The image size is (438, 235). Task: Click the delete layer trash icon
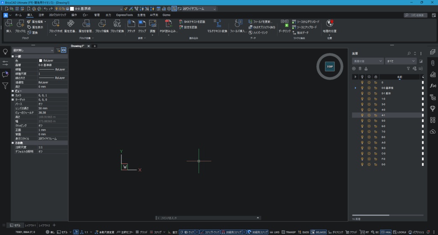(x=360, y=69)
